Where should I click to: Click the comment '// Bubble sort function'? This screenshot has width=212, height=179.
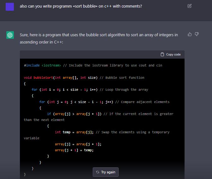pos(122,78)
